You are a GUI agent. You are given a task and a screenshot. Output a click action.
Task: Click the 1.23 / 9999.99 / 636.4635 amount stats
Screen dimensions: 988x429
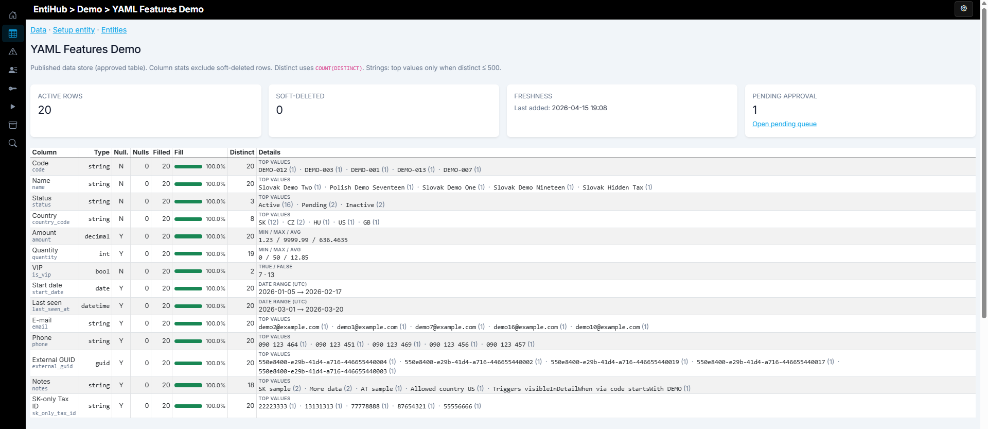(303, 240)
